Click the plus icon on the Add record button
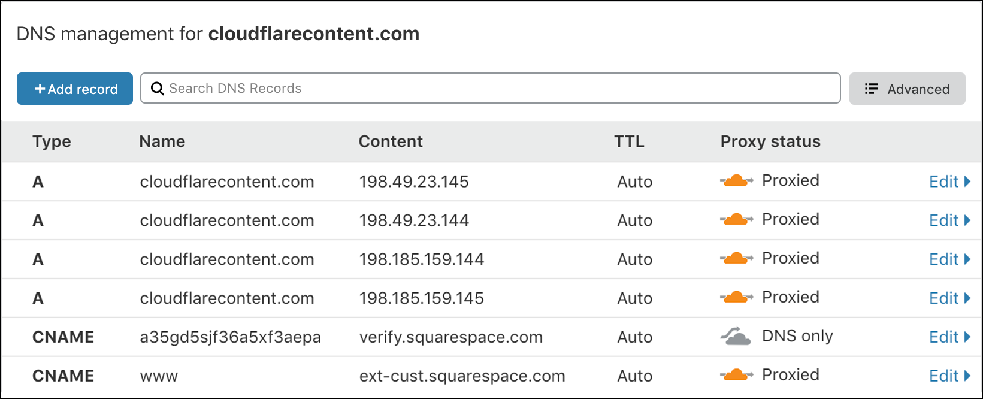This screenshot has width=983, height=399. 40,89
